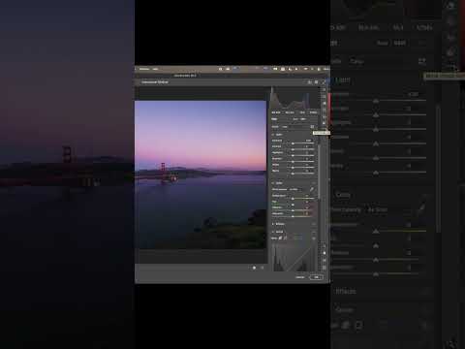Click the Vibrance slider handle
The height and width of the screenshot is (349, 465).
pos(293,210)
